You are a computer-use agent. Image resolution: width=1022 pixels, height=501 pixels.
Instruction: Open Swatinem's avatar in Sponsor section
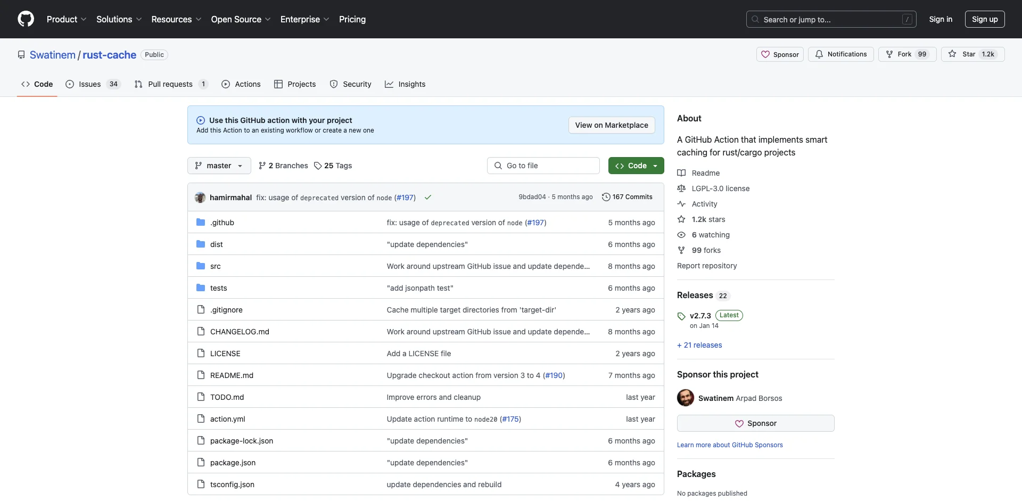[x=686, y=398]
